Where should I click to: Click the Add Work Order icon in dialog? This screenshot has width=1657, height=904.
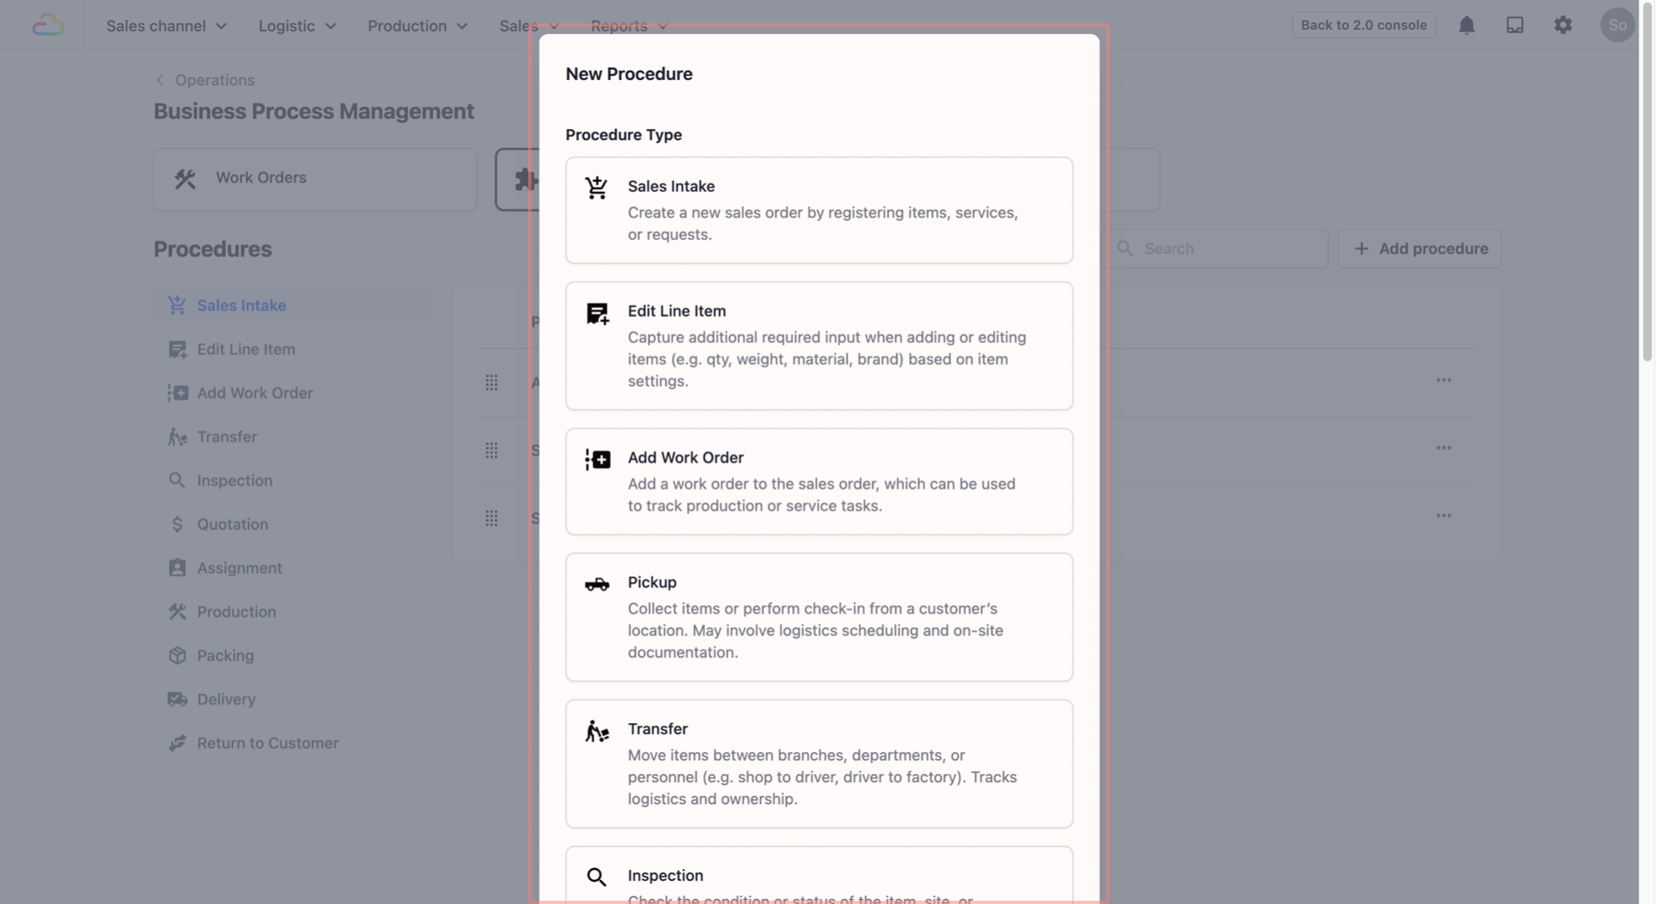click(x=597, y=460)
